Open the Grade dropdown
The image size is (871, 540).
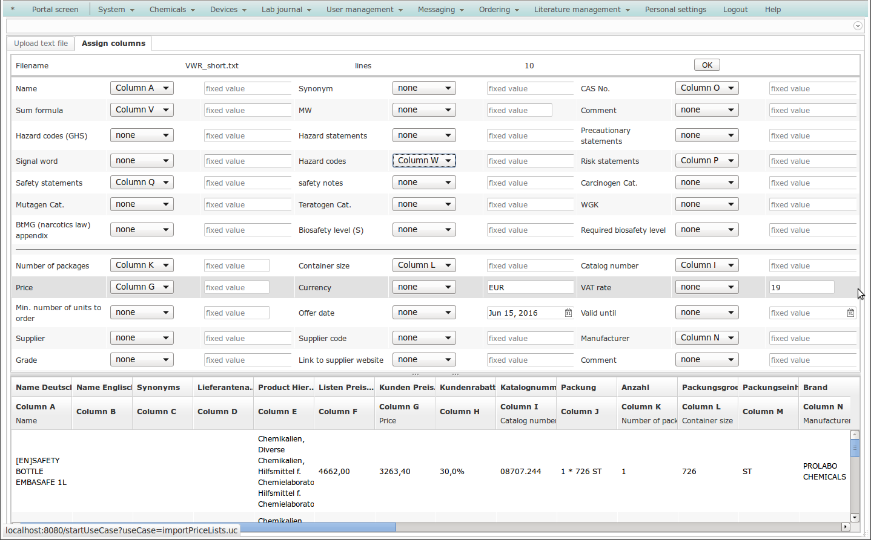[142, 359]
